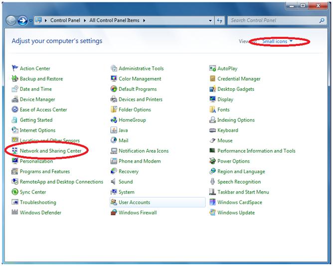Open the User Accounts link
Viewport: 333px width, 266px height.
[x=134, y=202]
